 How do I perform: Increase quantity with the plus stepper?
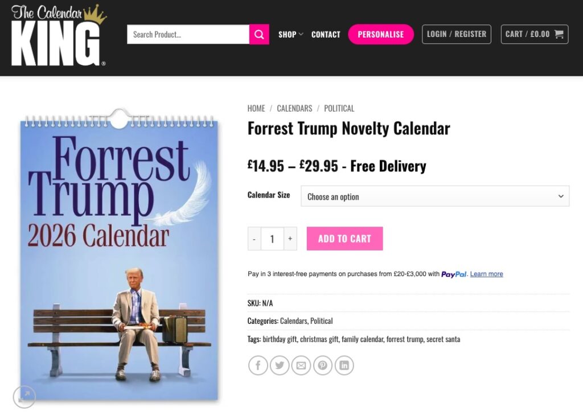pos(290,239)
